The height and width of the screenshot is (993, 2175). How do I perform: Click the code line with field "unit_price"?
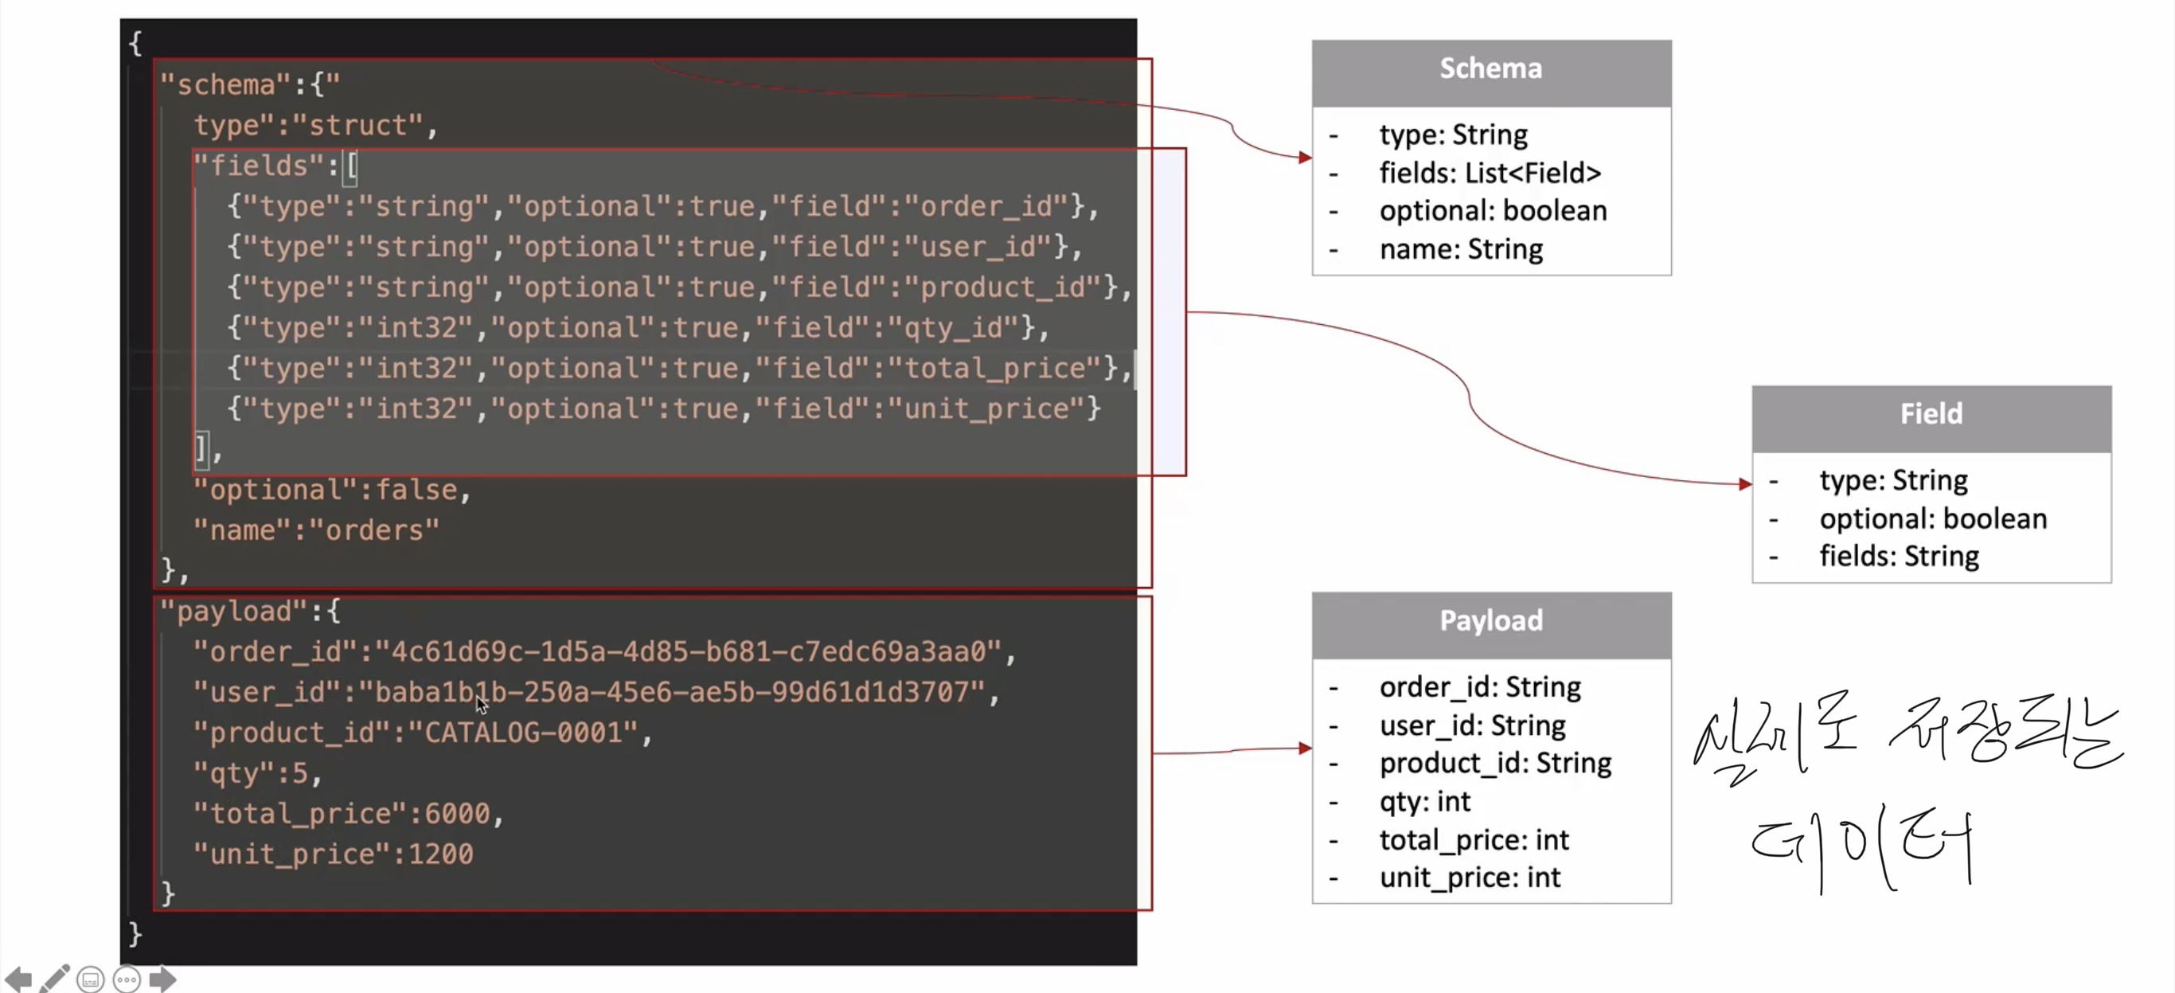click(x=664, y=409)
